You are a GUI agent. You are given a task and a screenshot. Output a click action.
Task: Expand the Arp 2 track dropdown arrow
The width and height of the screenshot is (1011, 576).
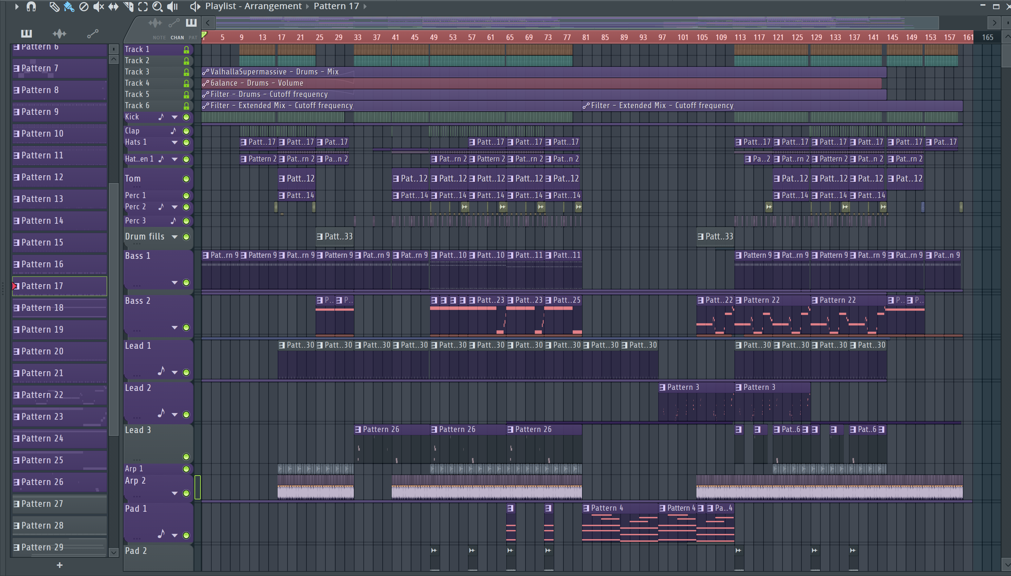click(x=174, y=493)
